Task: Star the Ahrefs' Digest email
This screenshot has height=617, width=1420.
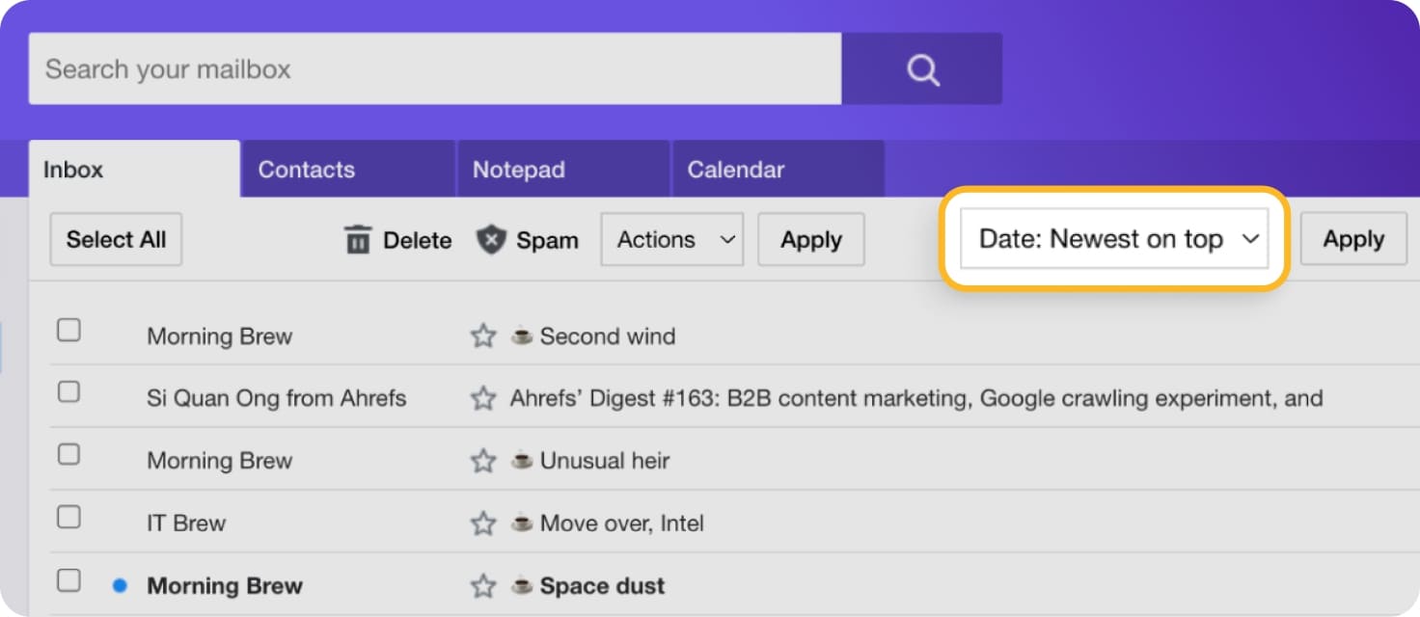Action: [x=481, y=397]
